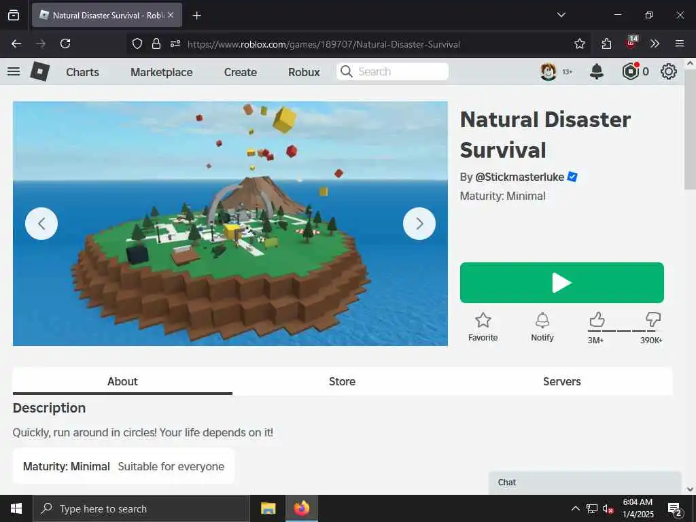The width and height of the screenshot is (696, 522).
Task: Open File Explorer from taskbar
Action: [268, 508]
